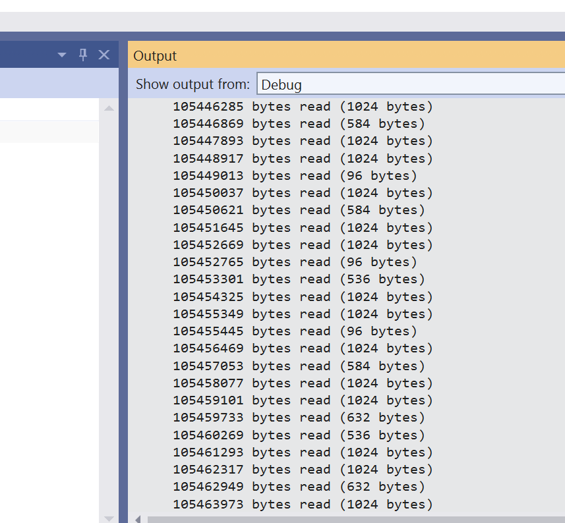Select the line '105457053 bytes read (584 bytes)'
Screen dimensions: 565x523
299,366
